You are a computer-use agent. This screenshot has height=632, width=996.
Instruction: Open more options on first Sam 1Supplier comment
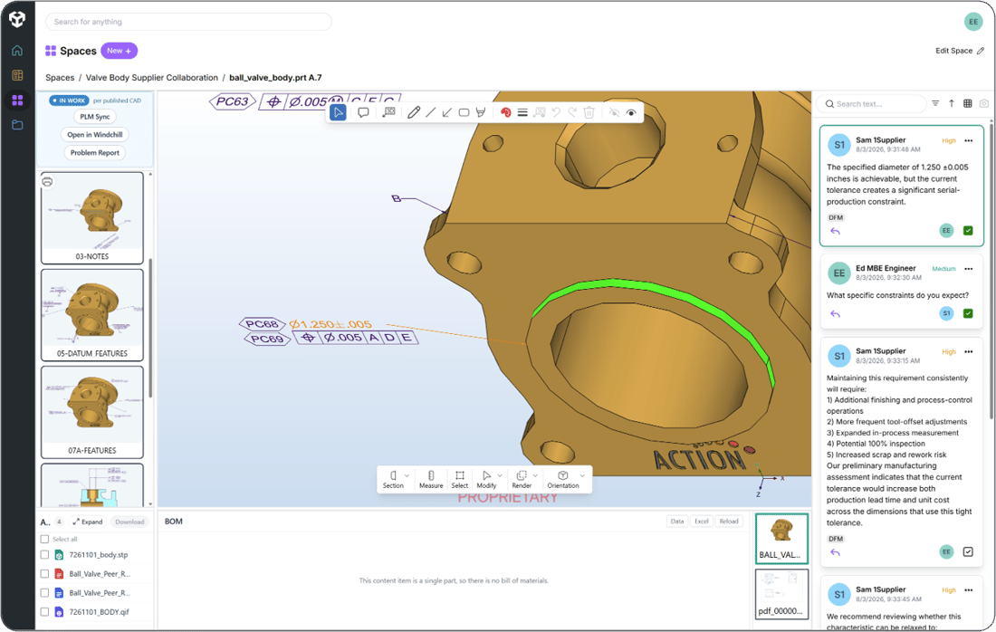pos(969,141)
